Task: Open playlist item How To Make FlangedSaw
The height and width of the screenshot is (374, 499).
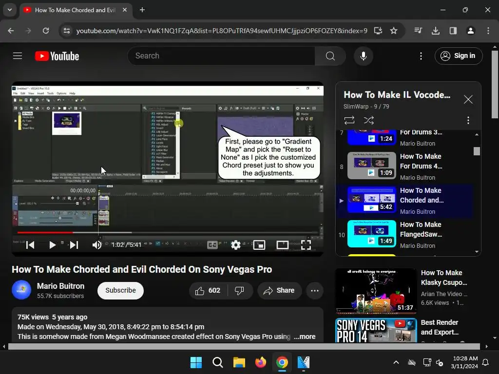Action: [x=404, y=235]
